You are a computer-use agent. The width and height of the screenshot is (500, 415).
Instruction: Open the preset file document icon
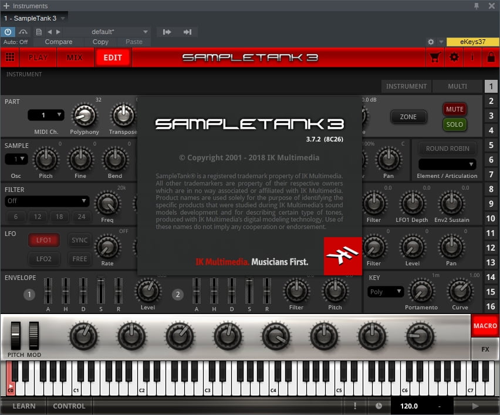tap(39, 32)
